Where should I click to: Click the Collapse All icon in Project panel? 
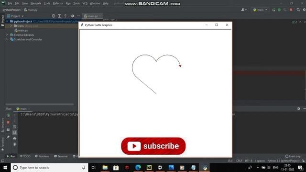[x=65, y=16]
